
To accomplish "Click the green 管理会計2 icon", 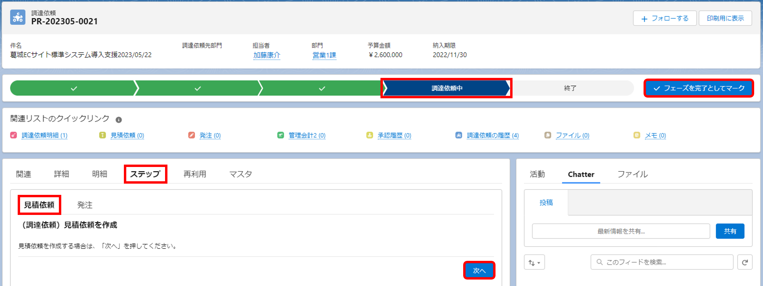I will pyautogui.click(x=280, y=135).
